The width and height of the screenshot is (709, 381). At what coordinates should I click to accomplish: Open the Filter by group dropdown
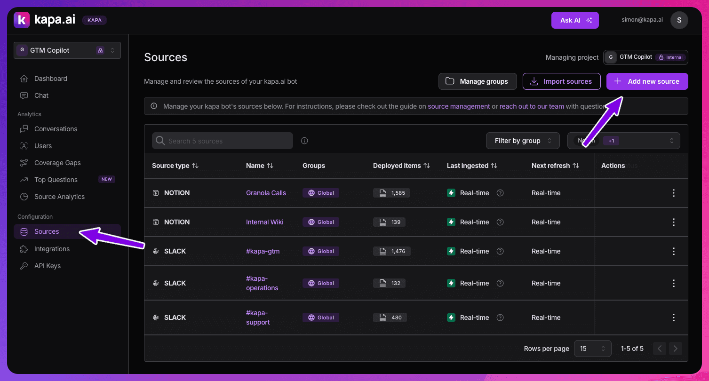click(523, 141)
